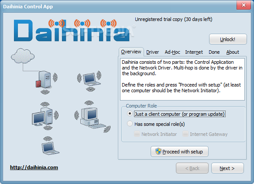The image size is (254, 184).
Task: Click the Next > button
Action: pos(227,168)
